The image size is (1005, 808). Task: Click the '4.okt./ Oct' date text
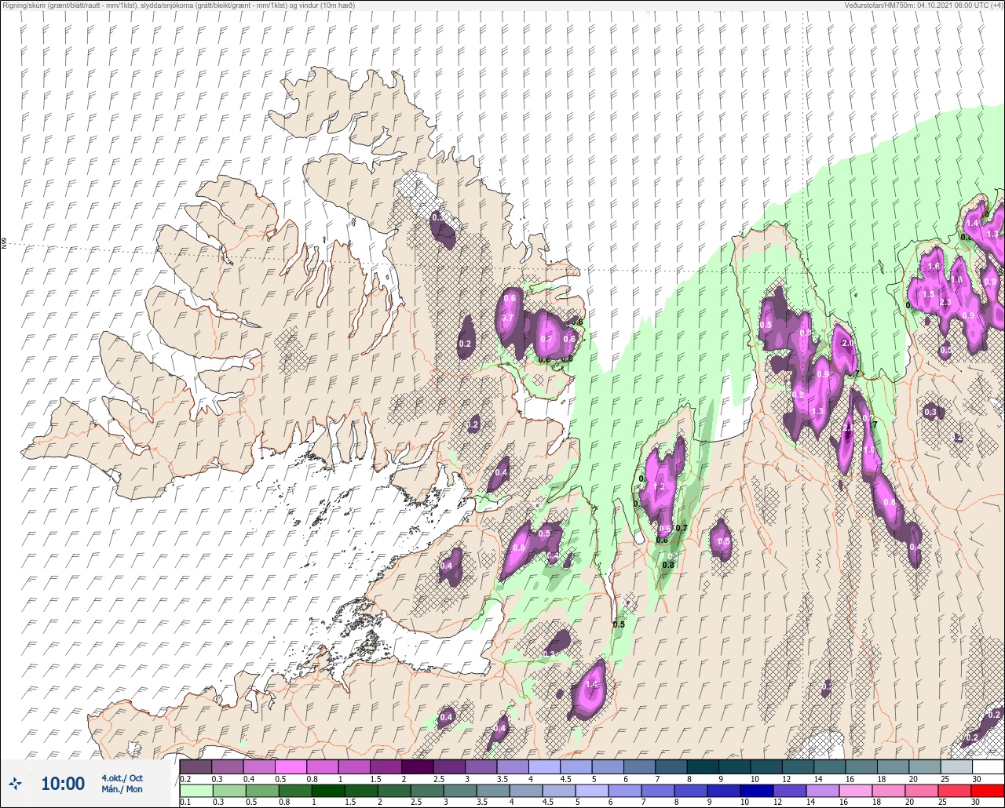[122, 777]
